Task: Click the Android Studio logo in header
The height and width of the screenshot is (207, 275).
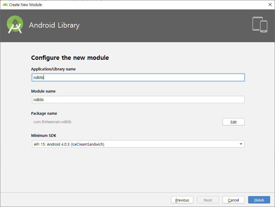Action: pos(15,25)
